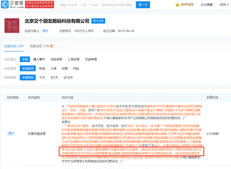The height and width of the screenshot is (169, 231).
Task: Switch to the 关联动态 174 tab
Action: (x=39, y=46)
